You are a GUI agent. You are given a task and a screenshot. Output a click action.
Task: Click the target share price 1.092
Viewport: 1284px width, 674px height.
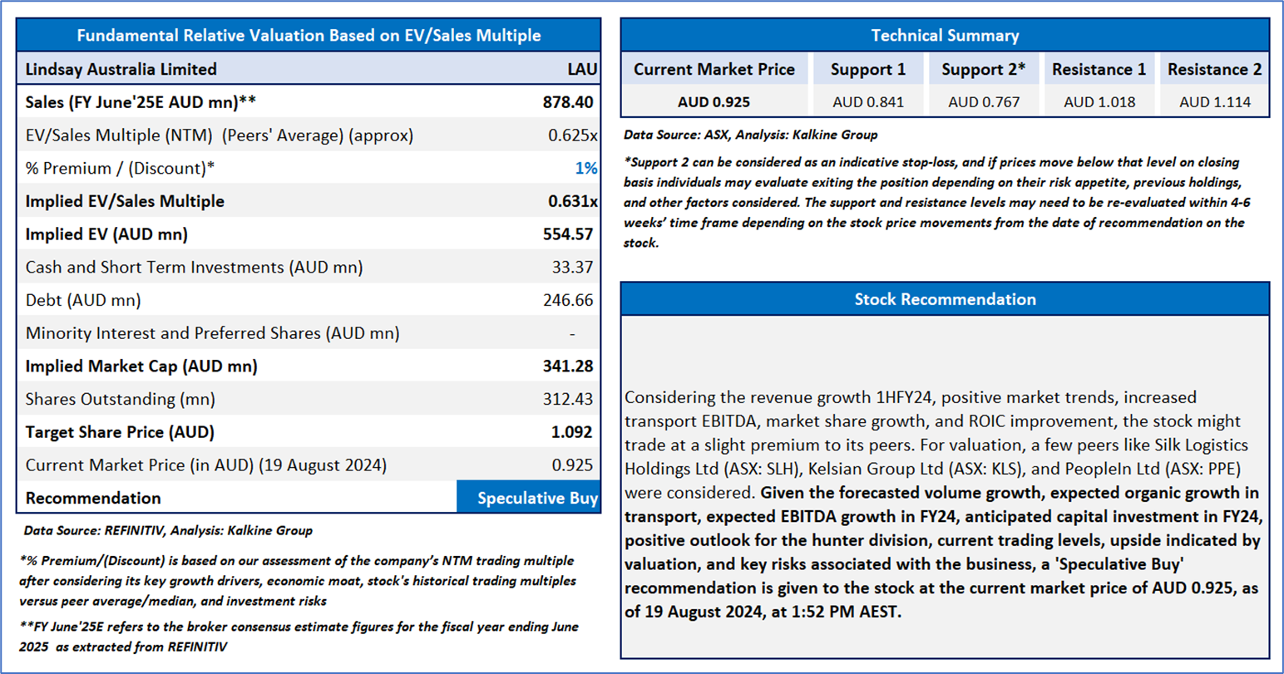pyautogui.click(x=572, y=432)
